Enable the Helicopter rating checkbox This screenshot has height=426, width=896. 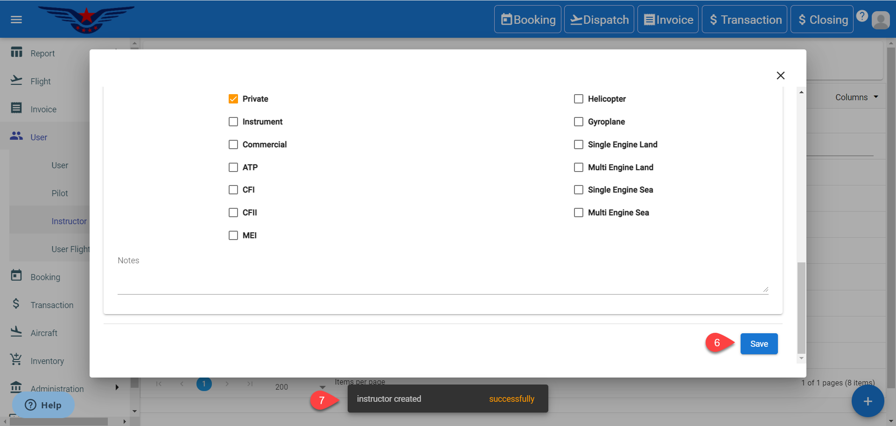tap(579, 99)
